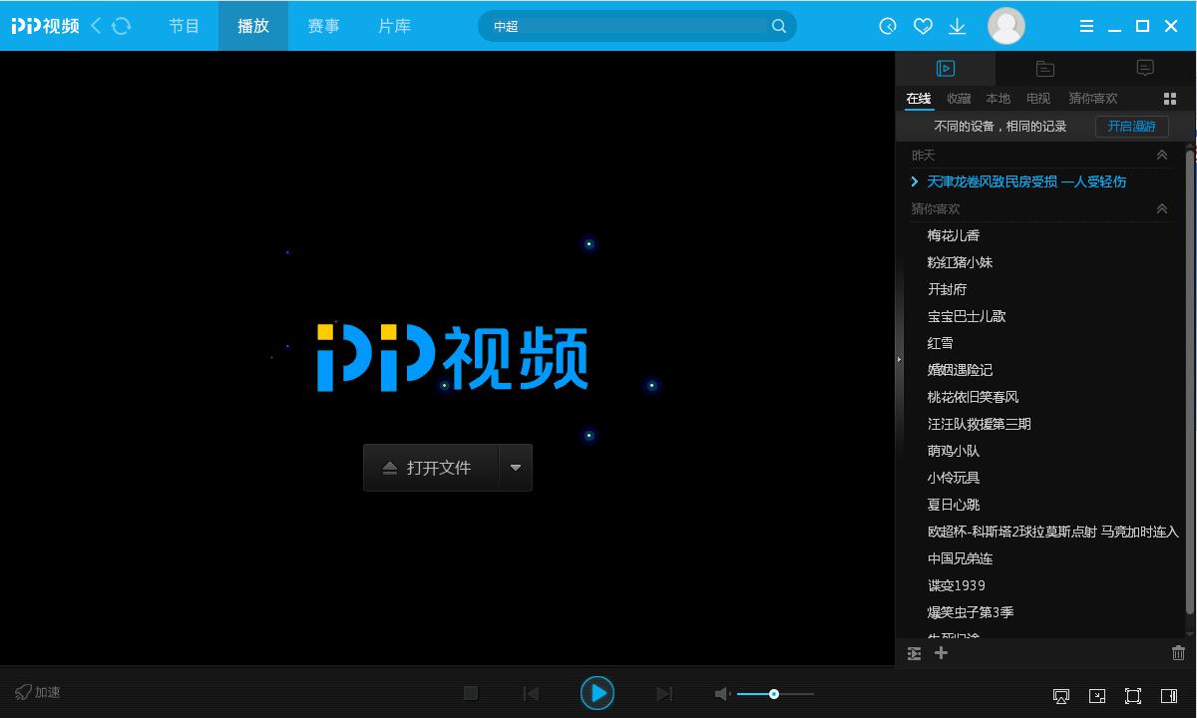The image size is (1197, 718).
Task: Toggle fullscreen playback mode
Action: [1133, 696]
